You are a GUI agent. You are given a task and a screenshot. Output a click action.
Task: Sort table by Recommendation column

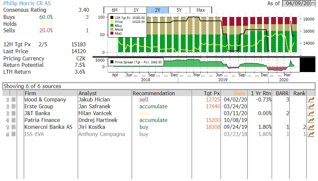pyautogui.click(x=162, y=93)
